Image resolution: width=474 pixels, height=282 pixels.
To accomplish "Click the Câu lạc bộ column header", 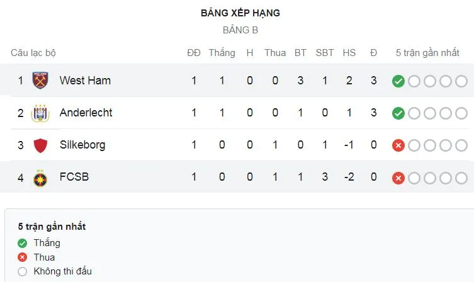I will tap(33, 53).
